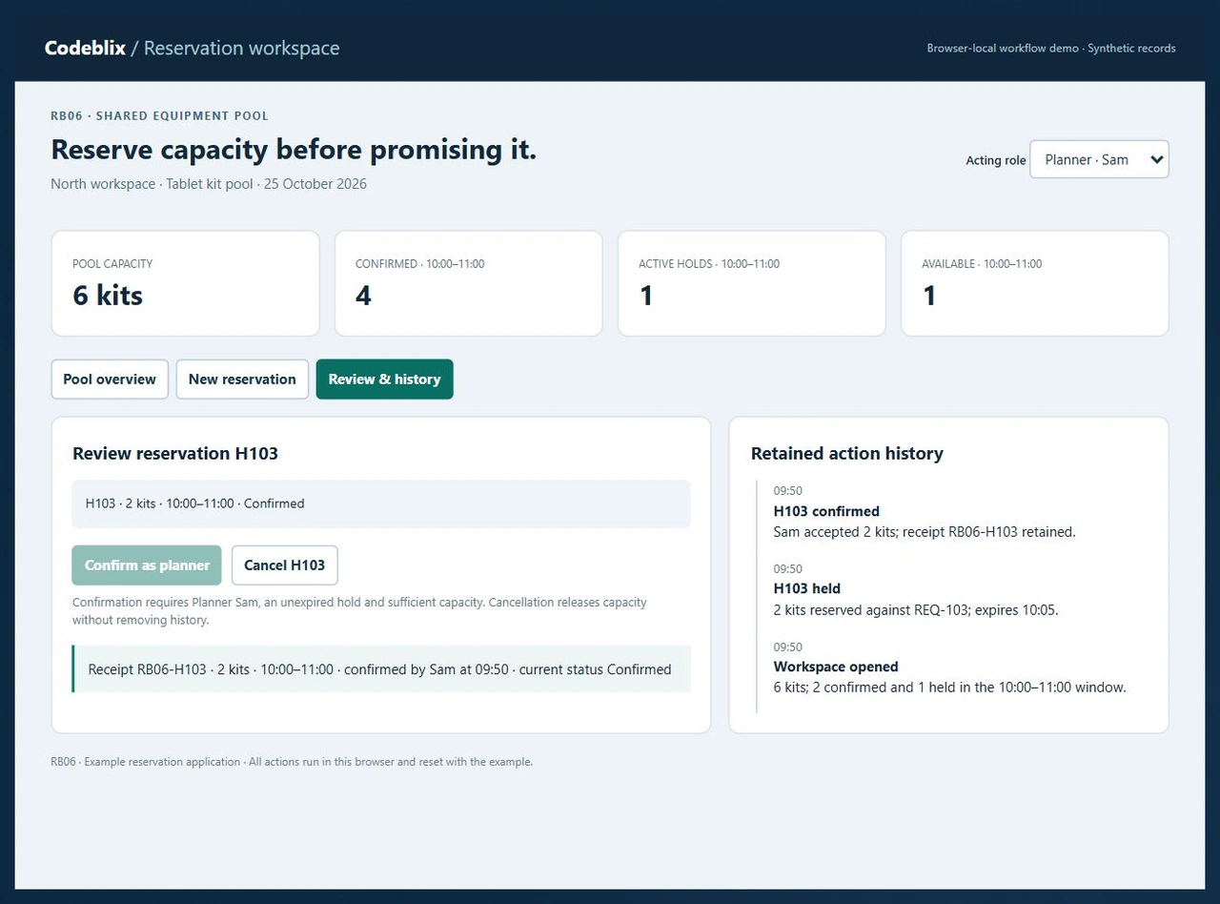Click the chevron arrow on Planner · Sam selector
The height and width of the screenshot is (904, 1220).
1156,159
